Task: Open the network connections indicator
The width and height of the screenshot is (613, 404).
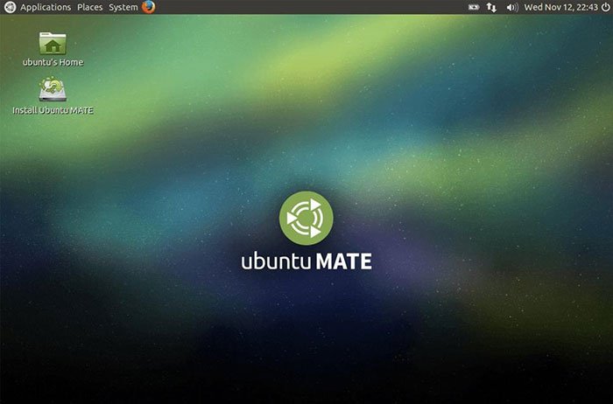Action: click(x=491, y=7)
